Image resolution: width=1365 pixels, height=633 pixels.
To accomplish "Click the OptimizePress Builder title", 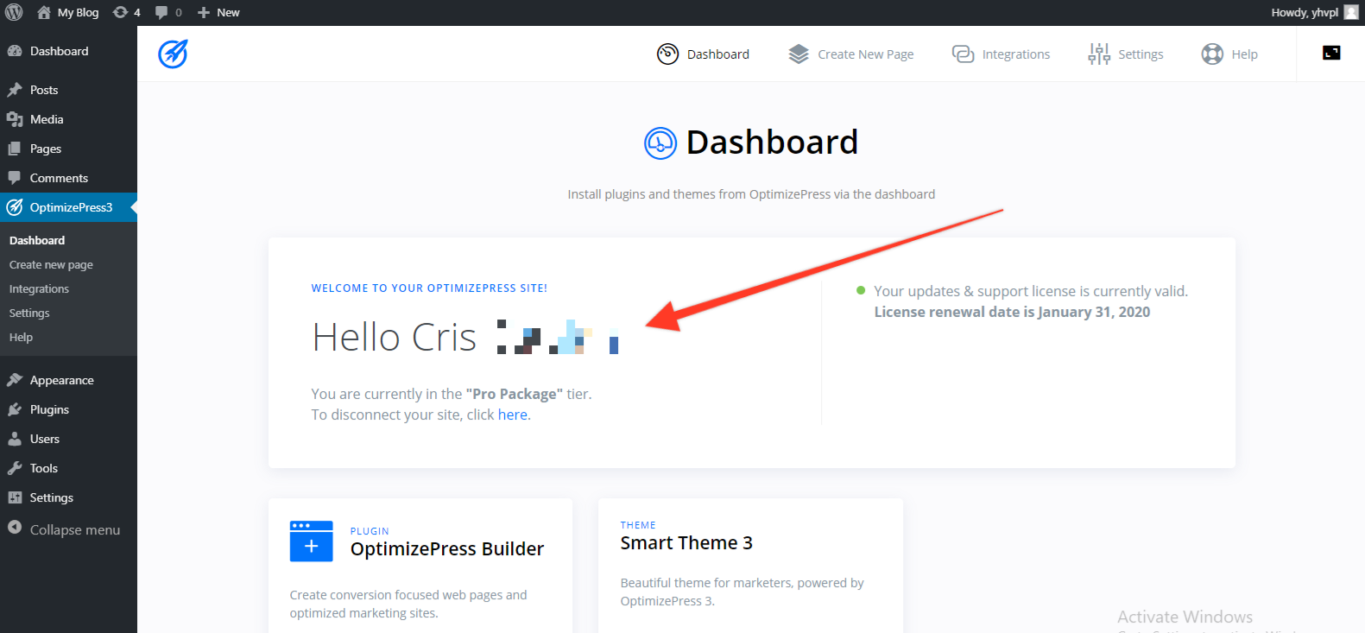I will coord(447,548).
